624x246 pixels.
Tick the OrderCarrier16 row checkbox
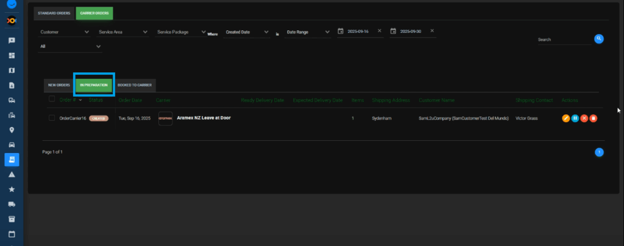pos(52,118)
